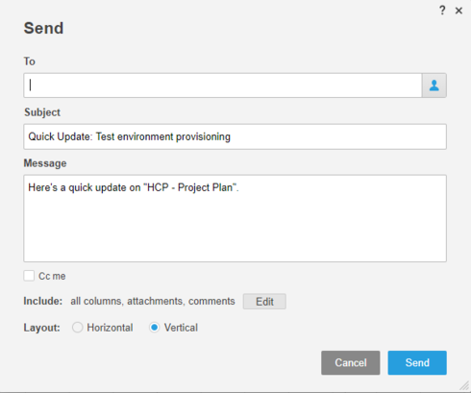Click inside the Message text area
Screen dimensions: 471x393
click(x=235, y=218)
